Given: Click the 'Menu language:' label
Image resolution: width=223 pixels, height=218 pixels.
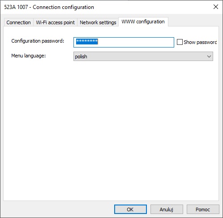Looking at the screenshot, I should click(x=29, y=56).
